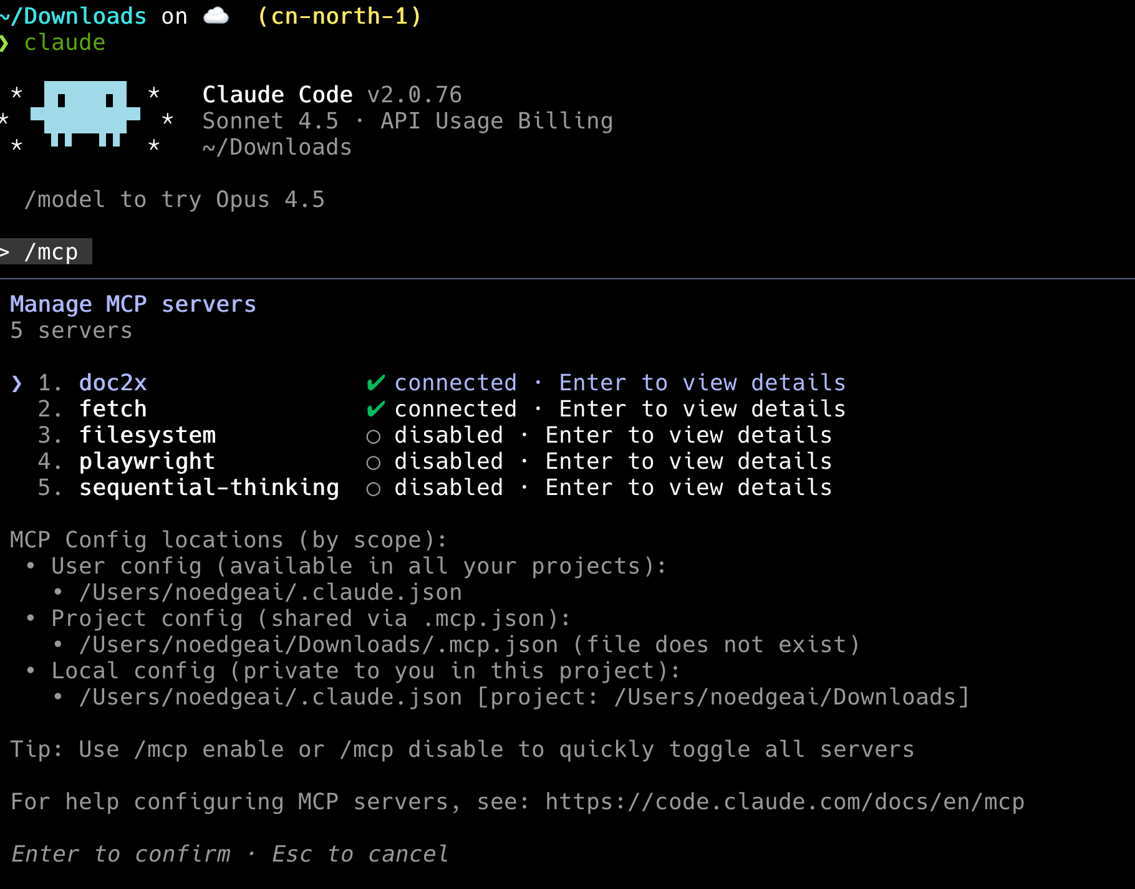Viewport: 1135px width, 889px height.
Task: Click the 'disabled' status for sequential-thinking
Action: coord(448,488)
